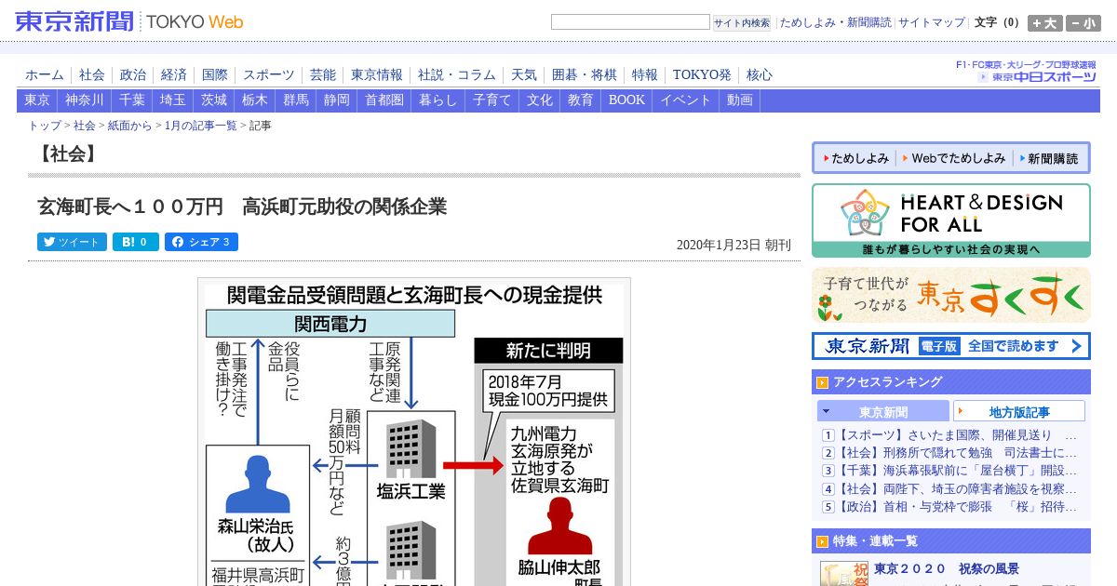Select 天気 in main navigation
Screen dimensions: 1117x586
coord(524,75)
